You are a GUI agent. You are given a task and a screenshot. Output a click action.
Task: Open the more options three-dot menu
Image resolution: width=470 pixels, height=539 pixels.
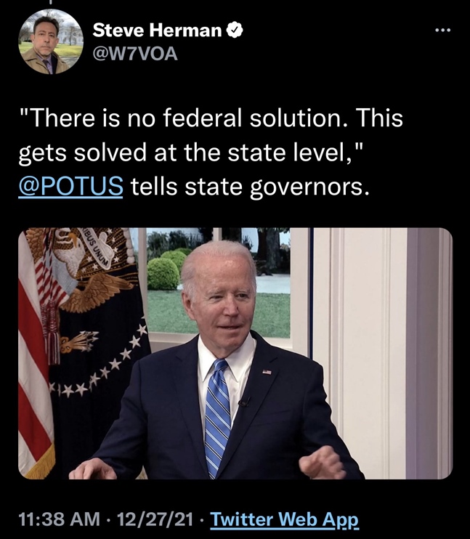(x=442, y=31)
